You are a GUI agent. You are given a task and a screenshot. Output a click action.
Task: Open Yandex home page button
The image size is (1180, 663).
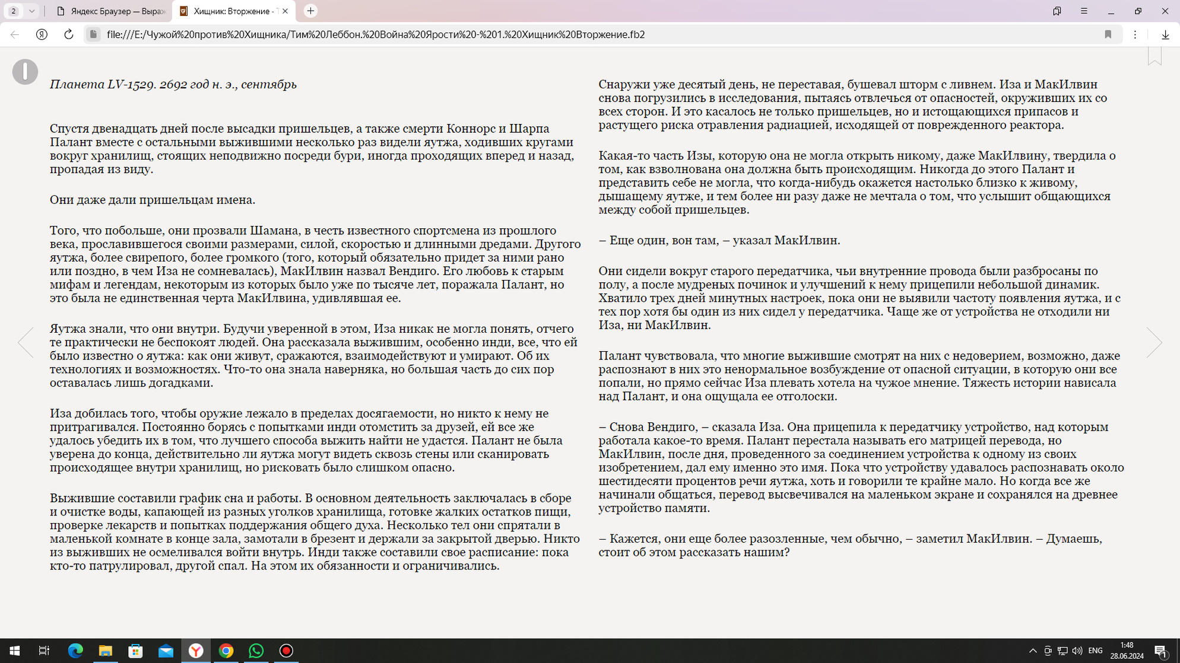point(42,34)
